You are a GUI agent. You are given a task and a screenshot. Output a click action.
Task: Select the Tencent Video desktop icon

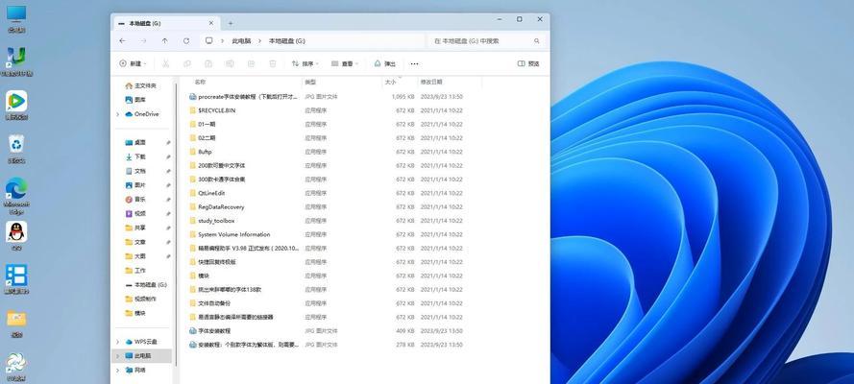pos(16,105)
